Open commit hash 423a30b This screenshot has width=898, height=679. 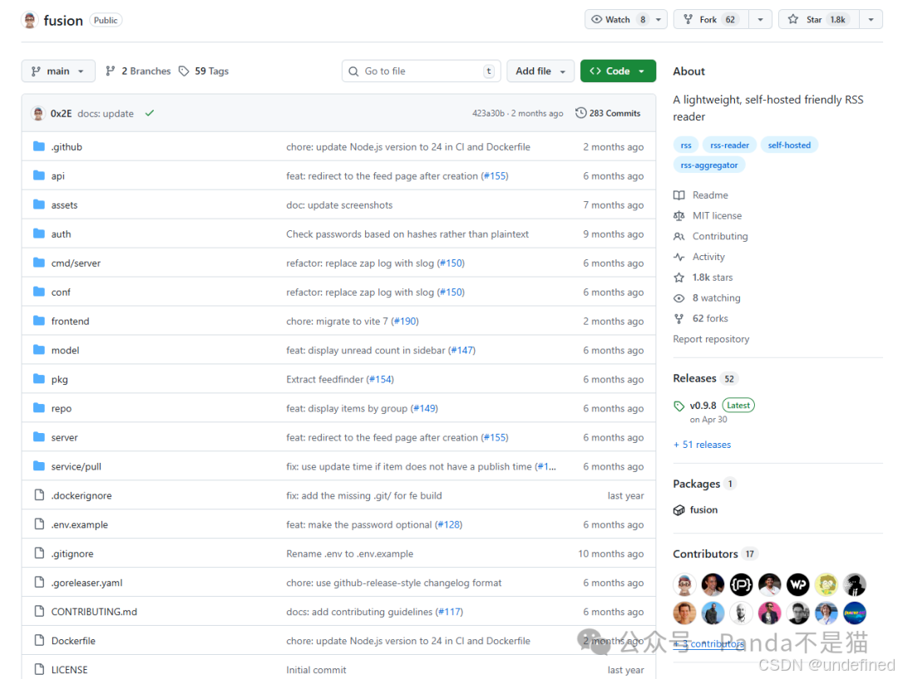(x=488, y=113)
